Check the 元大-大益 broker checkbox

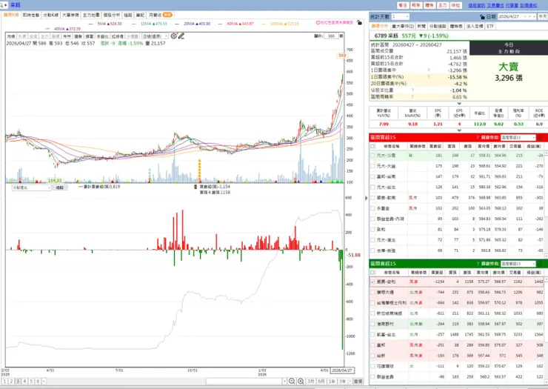click(372, 166)
